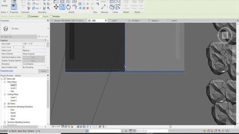Image resolution: width=239 pixels, height=134 pixels.
Task: Click Detail Level icon in view bar
Action: (63, 127)
